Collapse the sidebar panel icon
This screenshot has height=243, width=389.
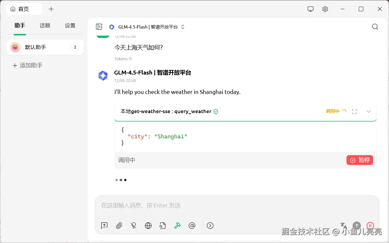[99, 27]
